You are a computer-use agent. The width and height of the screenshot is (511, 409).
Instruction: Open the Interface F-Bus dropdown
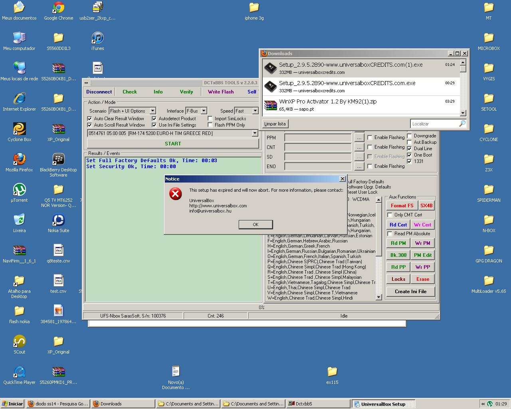pyautogui.click(x=204, y=111)
